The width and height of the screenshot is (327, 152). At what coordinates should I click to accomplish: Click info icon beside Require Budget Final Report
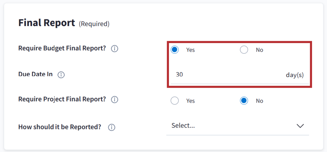tap(115, 49)
